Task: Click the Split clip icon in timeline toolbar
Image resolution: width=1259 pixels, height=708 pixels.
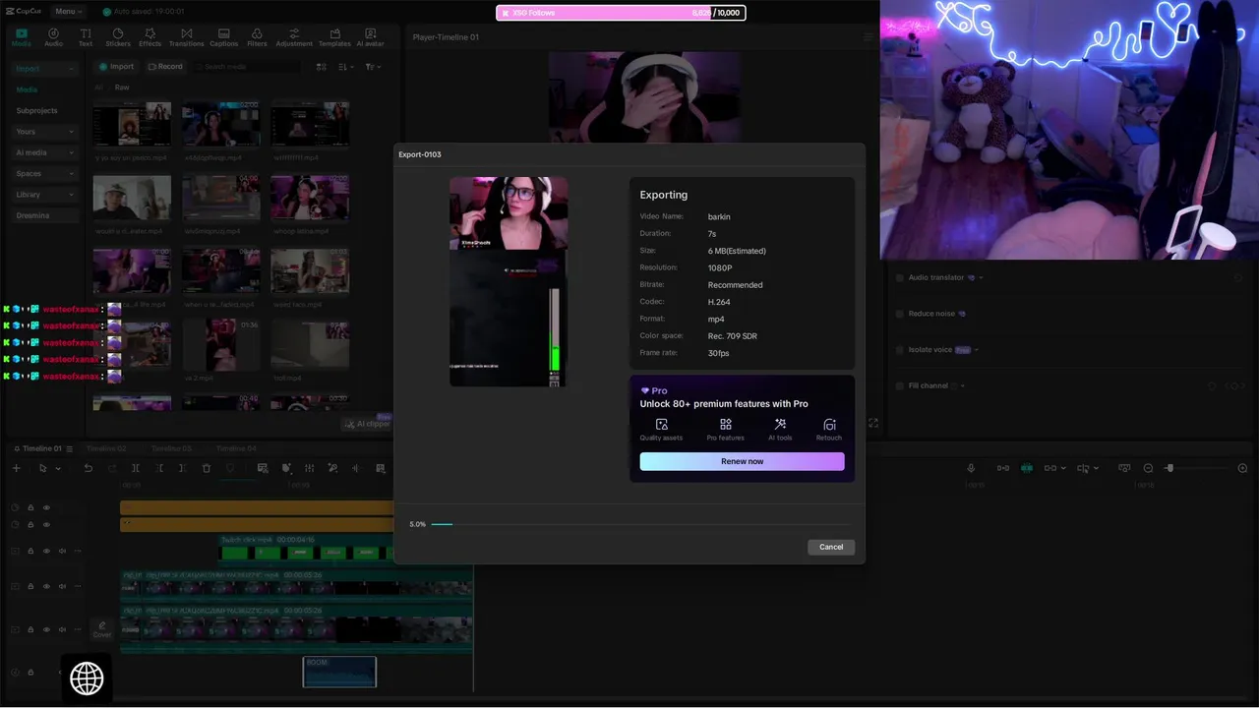Action: [x=136, y=468]
